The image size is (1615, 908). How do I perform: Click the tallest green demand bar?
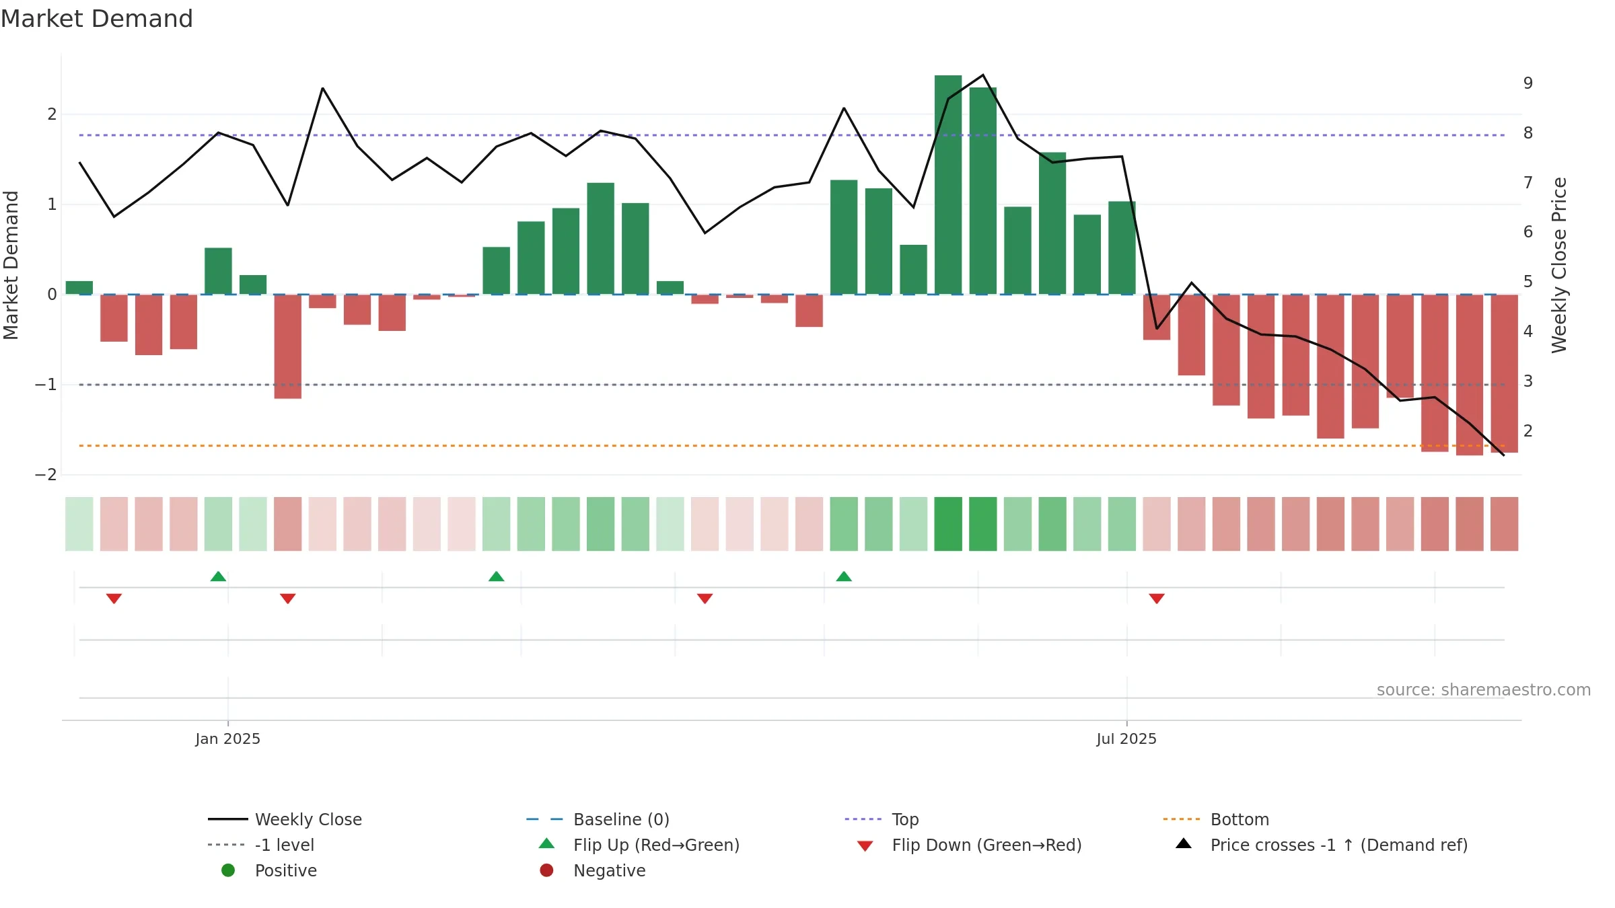tap(948, 185)
